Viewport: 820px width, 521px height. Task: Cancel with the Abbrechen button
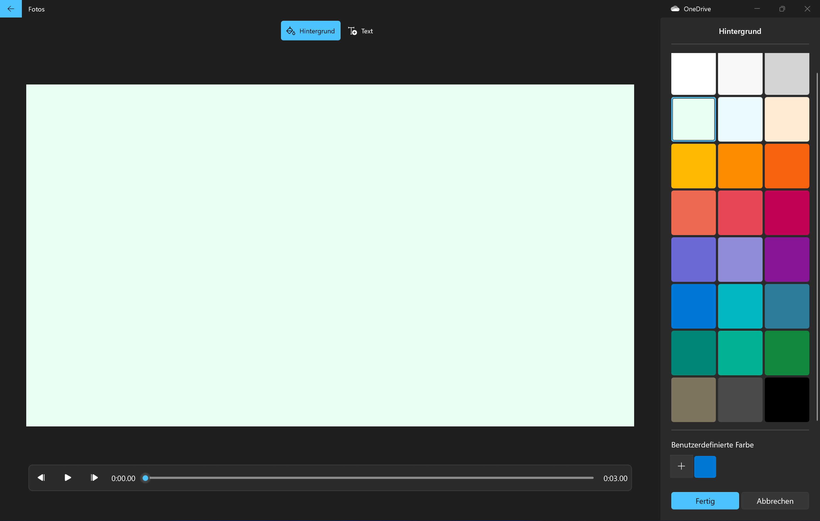pyautogui.click(x=775, y=501)
